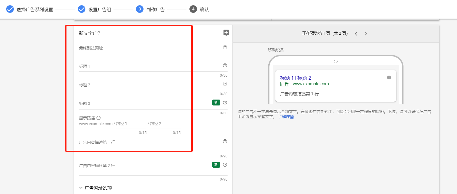457x194 pixels.
Task: Click completed checkmark for 设置广告组
Action: point(82,9)
